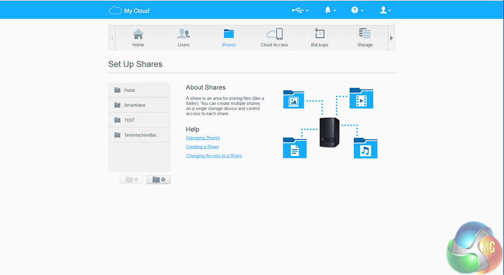Click the My Cloud logo

(129, 10)
